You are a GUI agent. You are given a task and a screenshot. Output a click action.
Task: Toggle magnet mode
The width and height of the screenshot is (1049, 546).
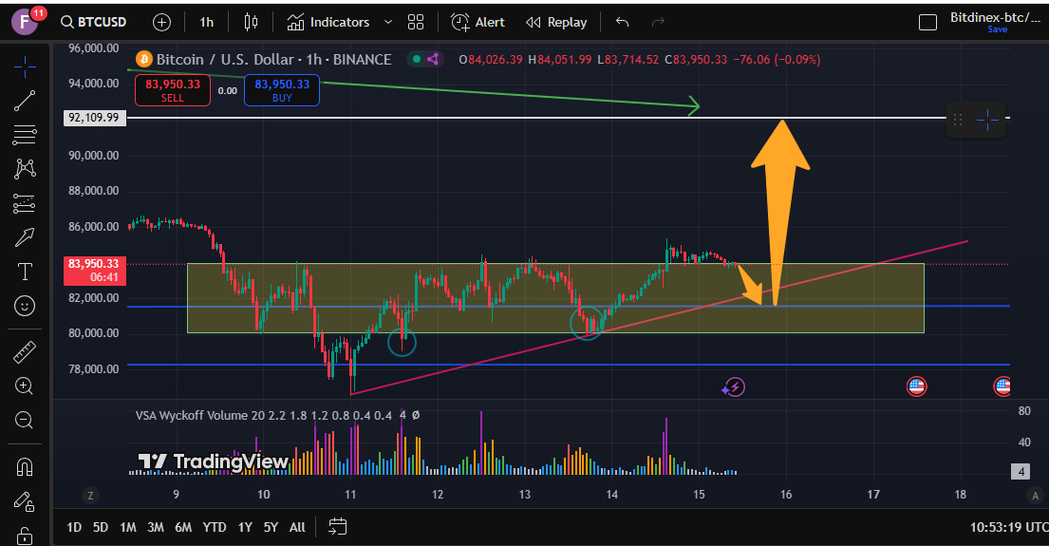pos(25,466)
